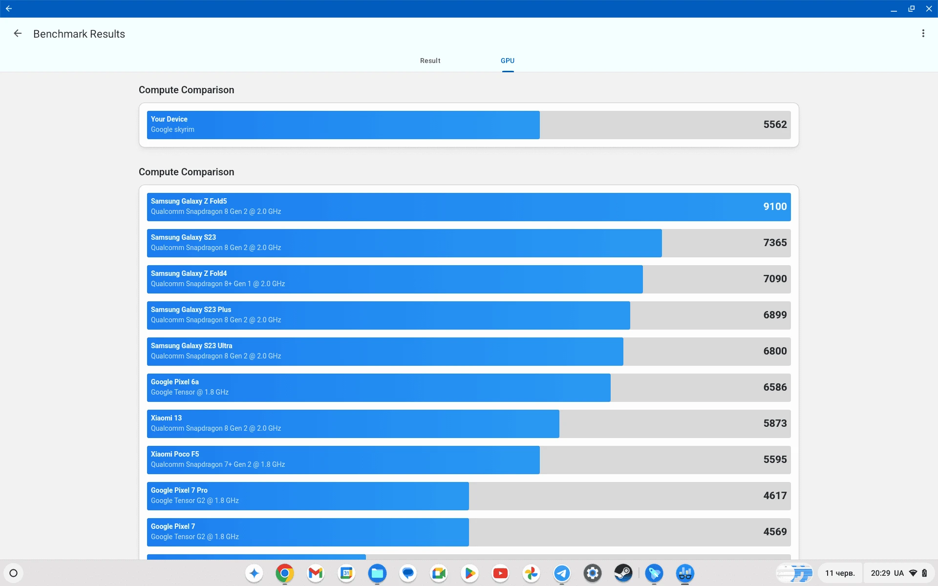938x586 pixels.
Task: Launch YouTube from the shelf
Action: click(500, 573)
